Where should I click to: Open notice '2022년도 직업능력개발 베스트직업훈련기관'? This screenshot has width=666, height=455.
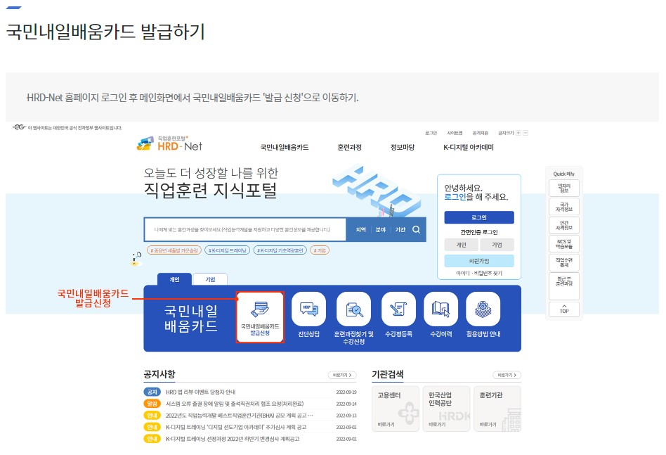pyautogui.click(x=240, y=416)
